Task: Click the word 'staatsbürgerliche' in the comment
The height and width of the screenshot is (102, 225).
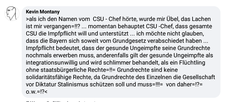Action: [63, 70]
